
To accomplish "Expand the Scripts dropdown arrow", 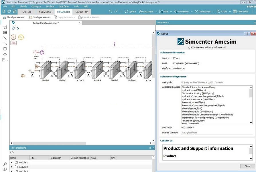I will 230,12.
